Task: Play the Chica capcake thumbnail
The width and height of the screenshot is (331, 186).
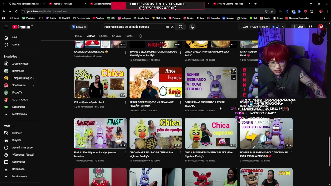Action: point(211,133)
